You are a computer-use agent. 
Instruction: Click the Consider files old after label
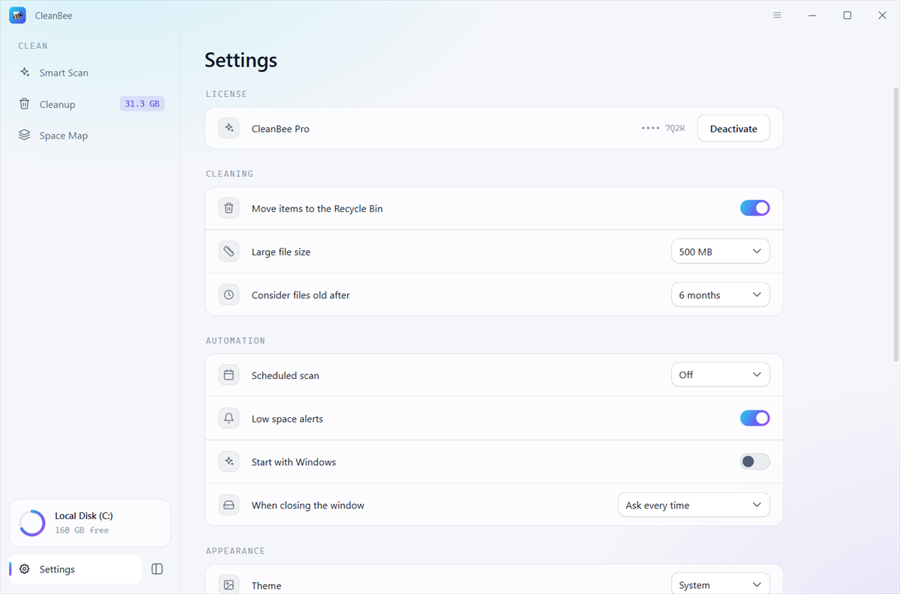[x=301, y=295]
